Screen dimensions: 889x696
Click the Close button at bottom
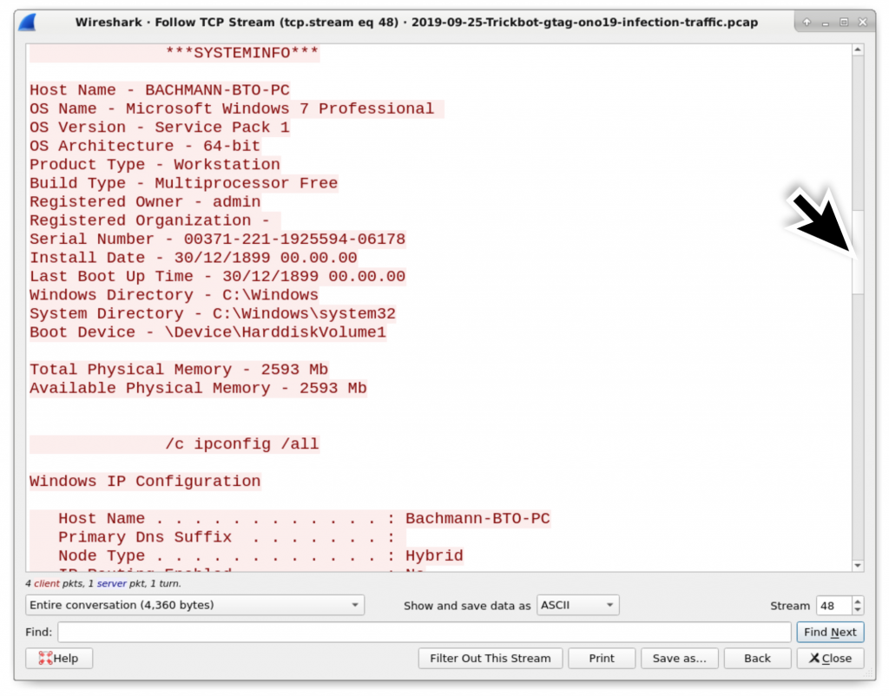pos(830,658)
